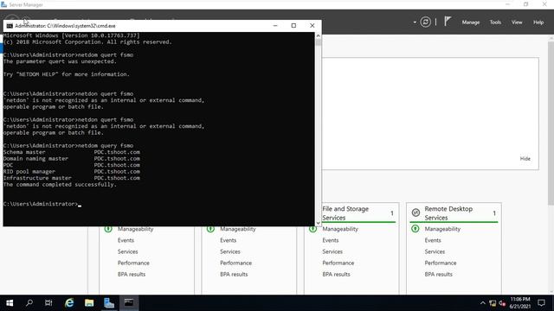Open Events in the leftmost visible tile
The width and height of the screenshot is (554, 311).
(126, 240)
